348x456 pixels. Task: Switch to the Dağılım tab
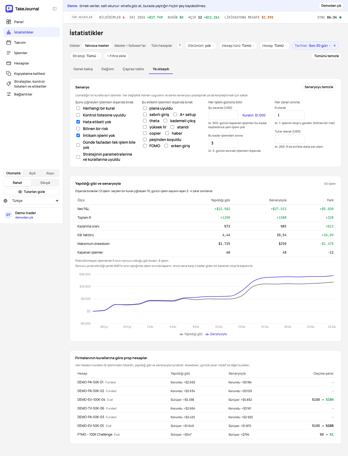click(x=108, y=69)
